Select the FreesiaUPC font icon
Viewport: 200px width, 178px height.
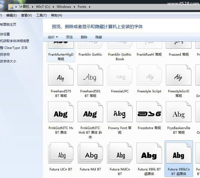pos(120,75)
